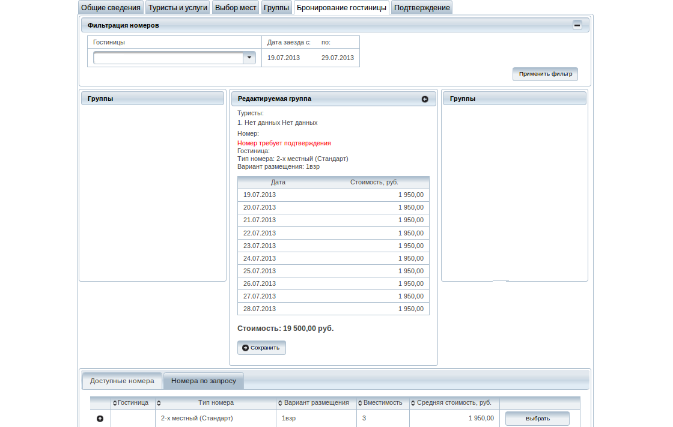This screenshot has height=427, width=673.
Task: Open the Гостиницы dropdown arrow
Action: click(249, 58)
